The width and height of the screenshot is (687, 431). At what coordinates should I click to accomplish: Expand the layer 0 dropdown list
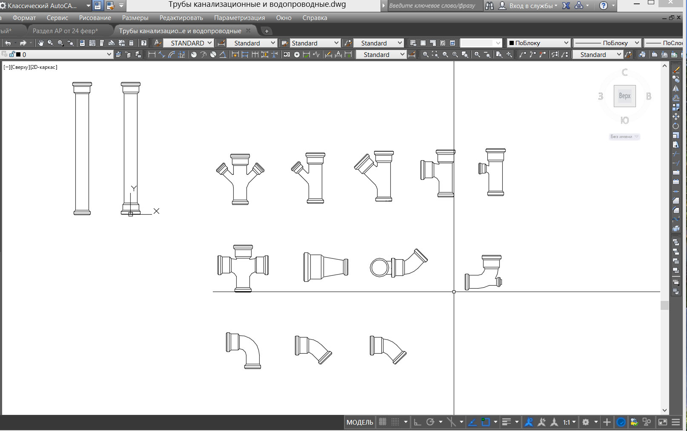109,54
